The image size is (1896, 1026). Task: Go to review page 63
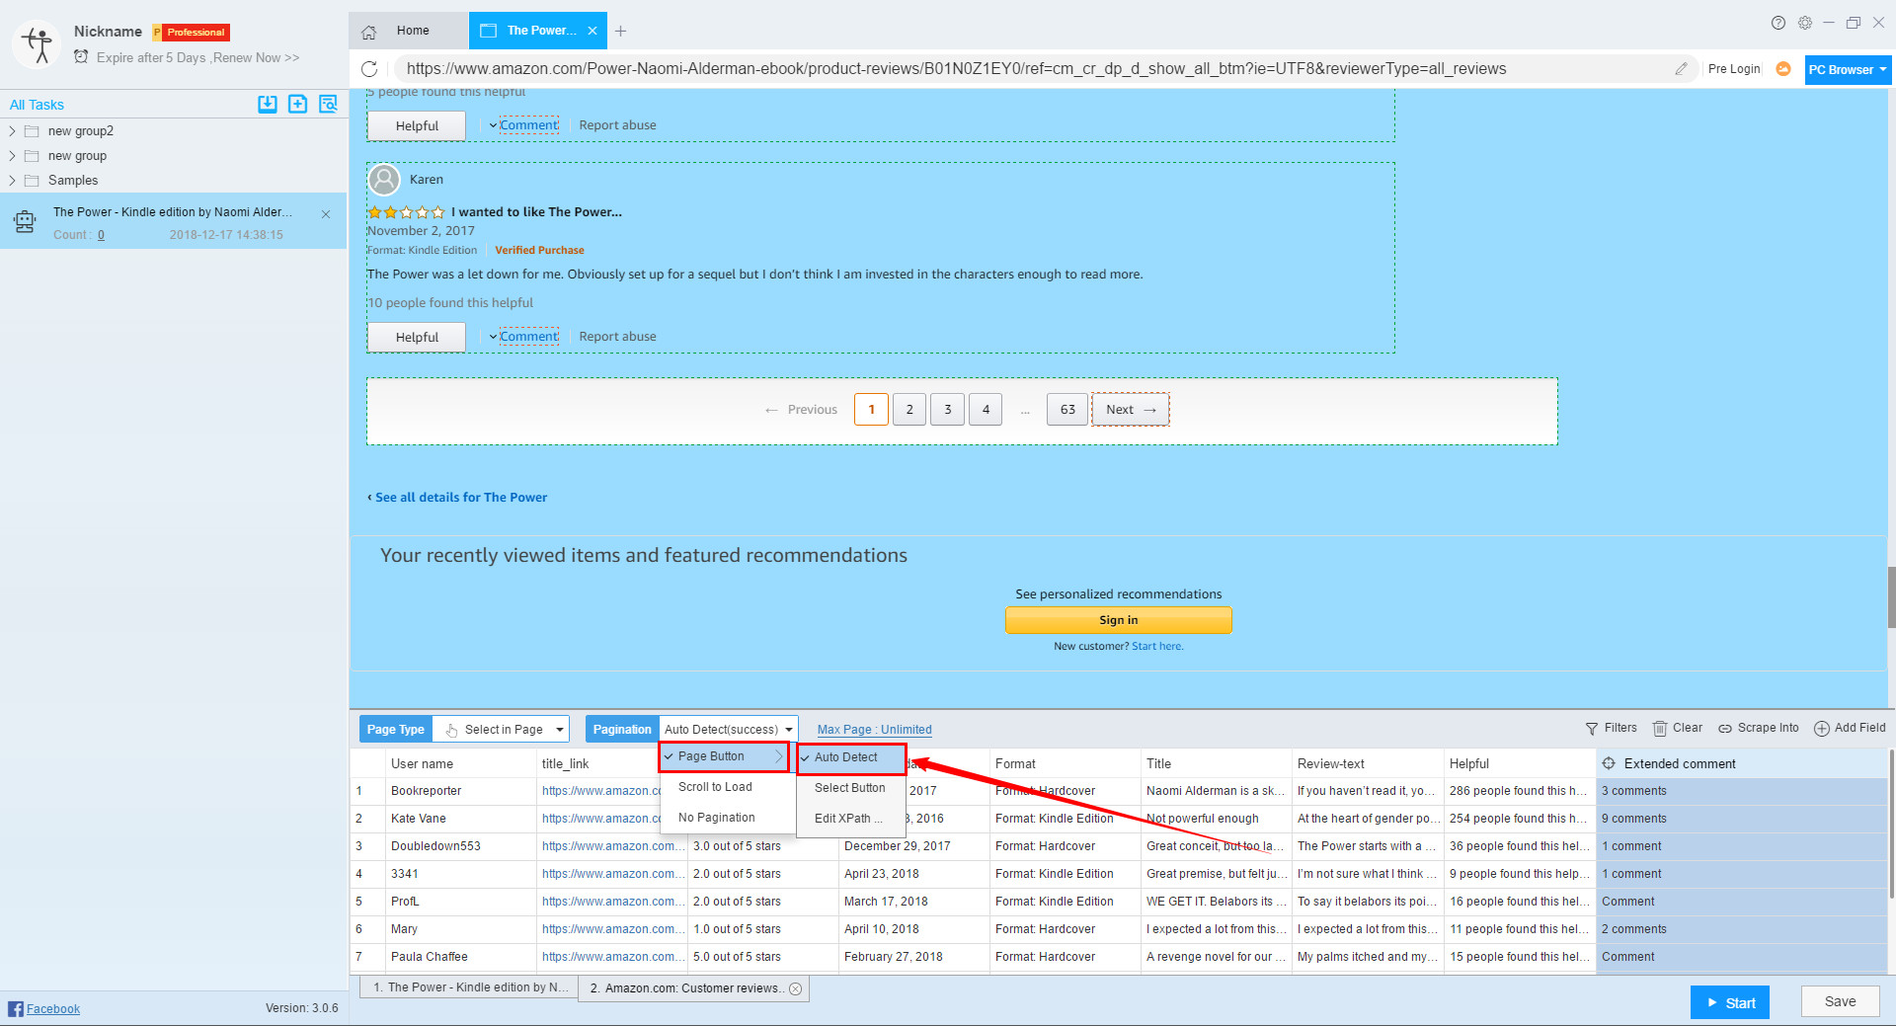1067,410
